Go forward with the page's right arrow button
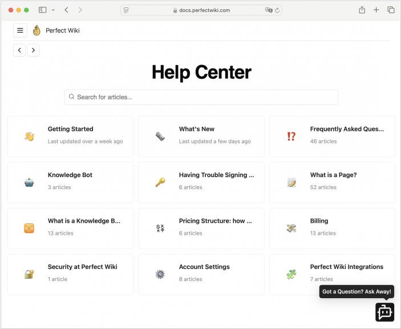The height and width of the screenshot is (329, 401). pyautogui.click(x=33, y=50)
